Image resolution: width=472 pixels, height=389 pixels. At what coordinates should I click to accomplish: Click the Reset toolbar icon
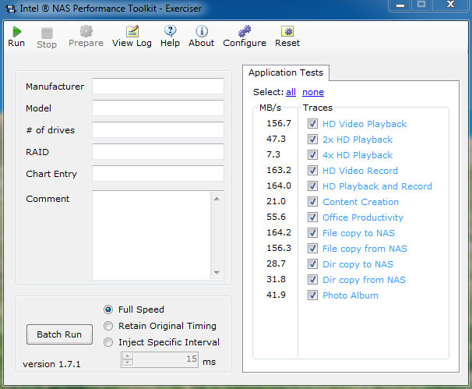(287, 31)
